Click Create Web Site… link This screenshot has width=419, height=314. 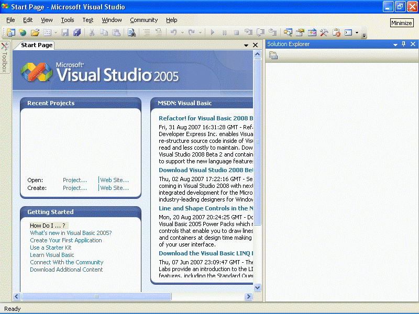114,188
